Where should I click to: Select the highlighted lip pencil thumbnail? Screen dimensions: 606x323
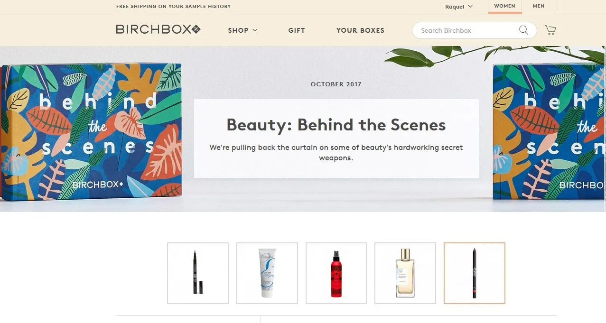click(475, 273)
